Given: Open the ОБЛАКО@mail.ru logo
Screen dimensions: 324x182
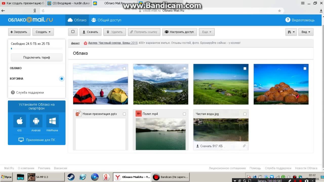Looking at the screenshot, I should [x=30, y=20].
